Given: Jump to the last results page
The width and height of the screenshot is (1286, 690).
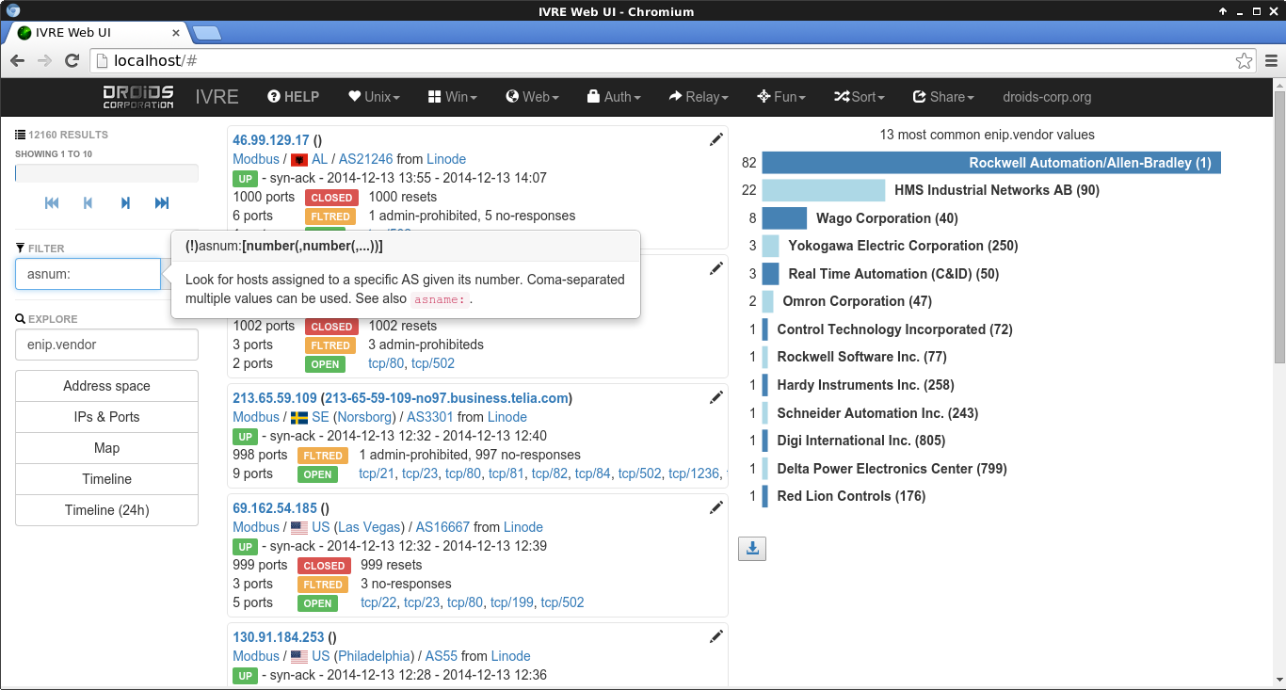Looking at the screenshot, I should click(x=162, y=203).
